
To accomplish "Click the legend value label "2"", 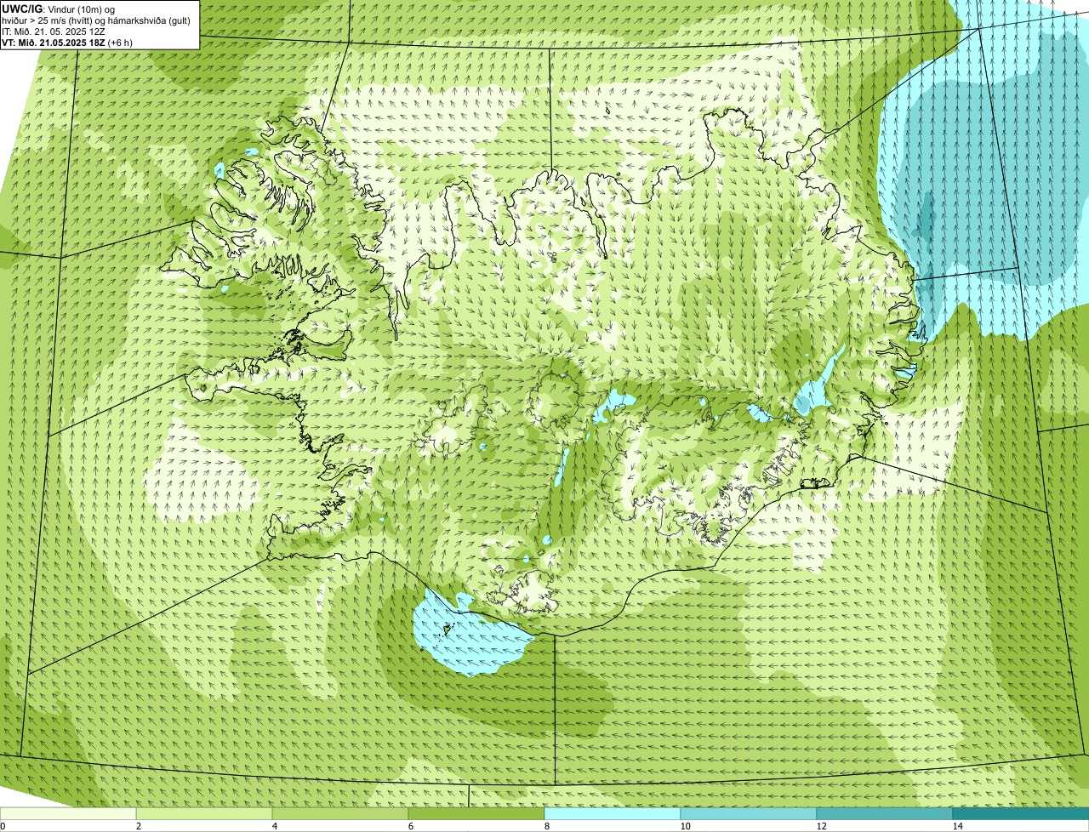I will tap(138, 826).
